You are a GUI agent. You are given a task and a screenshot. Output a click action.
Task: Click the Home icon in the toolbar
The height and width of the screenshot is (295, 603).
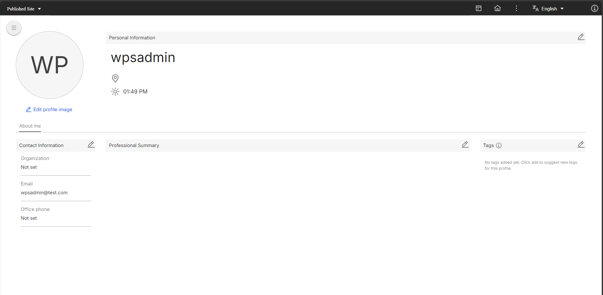(x=497, y=8)
